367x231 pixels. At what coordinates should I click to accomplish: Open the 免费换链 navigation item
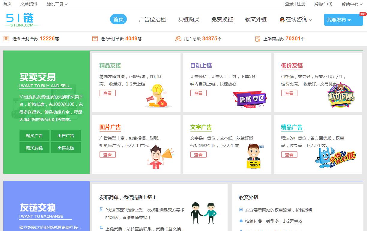pyautogui.click(x=222, y=19)
